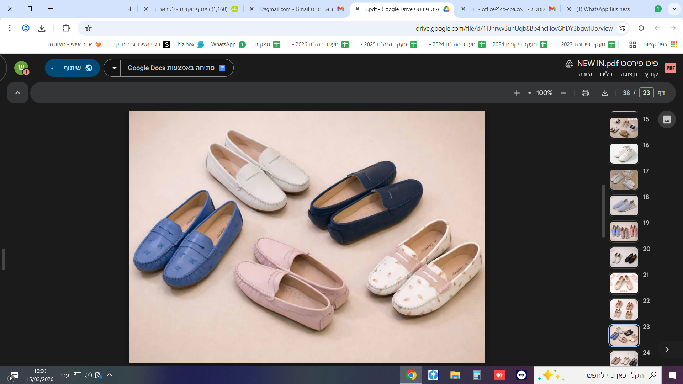Expand the 100% zoom level dropdown
683x384 pixels.
(x=530, y=93)
